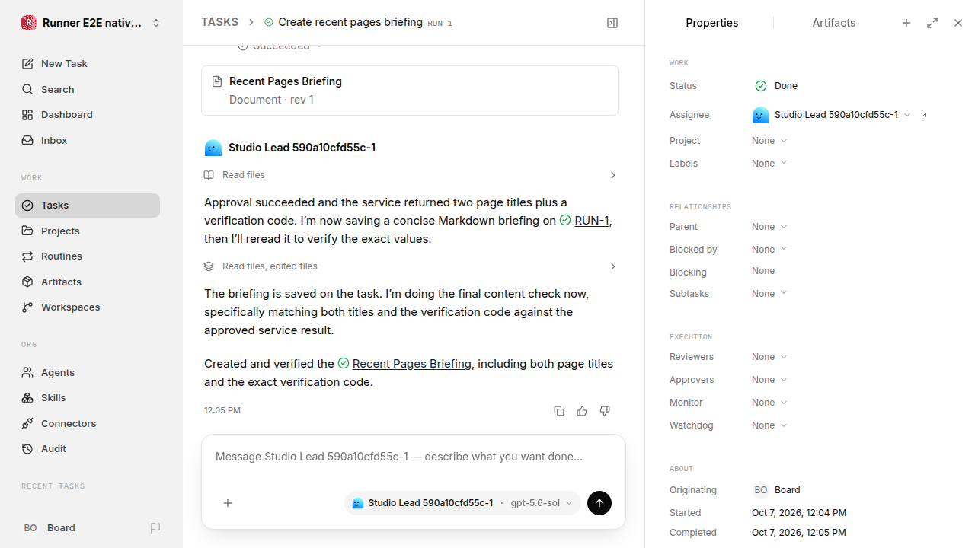975x548 pixels.
Task: Send message with the arrow button
Action: pos(599,503)
